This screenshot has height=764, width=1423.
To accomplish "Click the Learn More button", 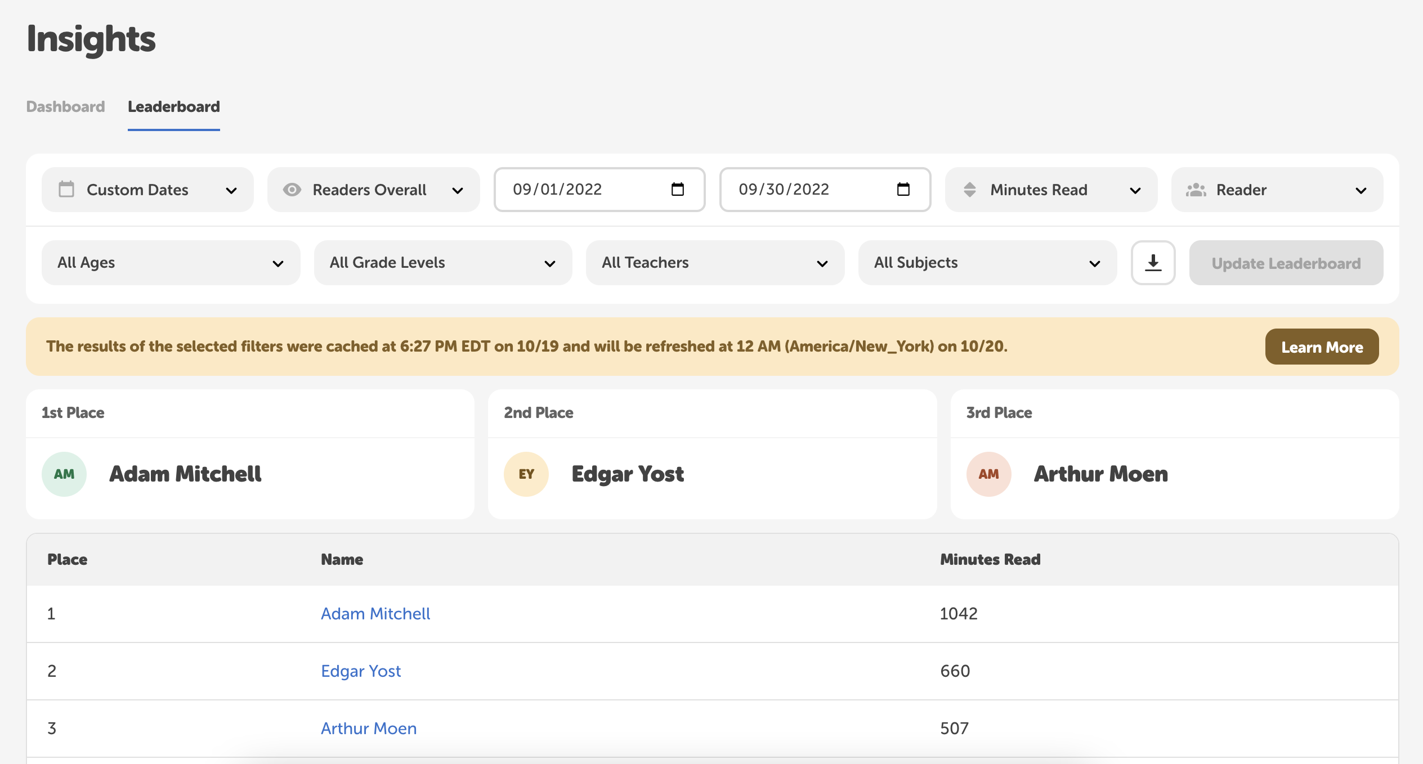I will (x=1322, y=347).
